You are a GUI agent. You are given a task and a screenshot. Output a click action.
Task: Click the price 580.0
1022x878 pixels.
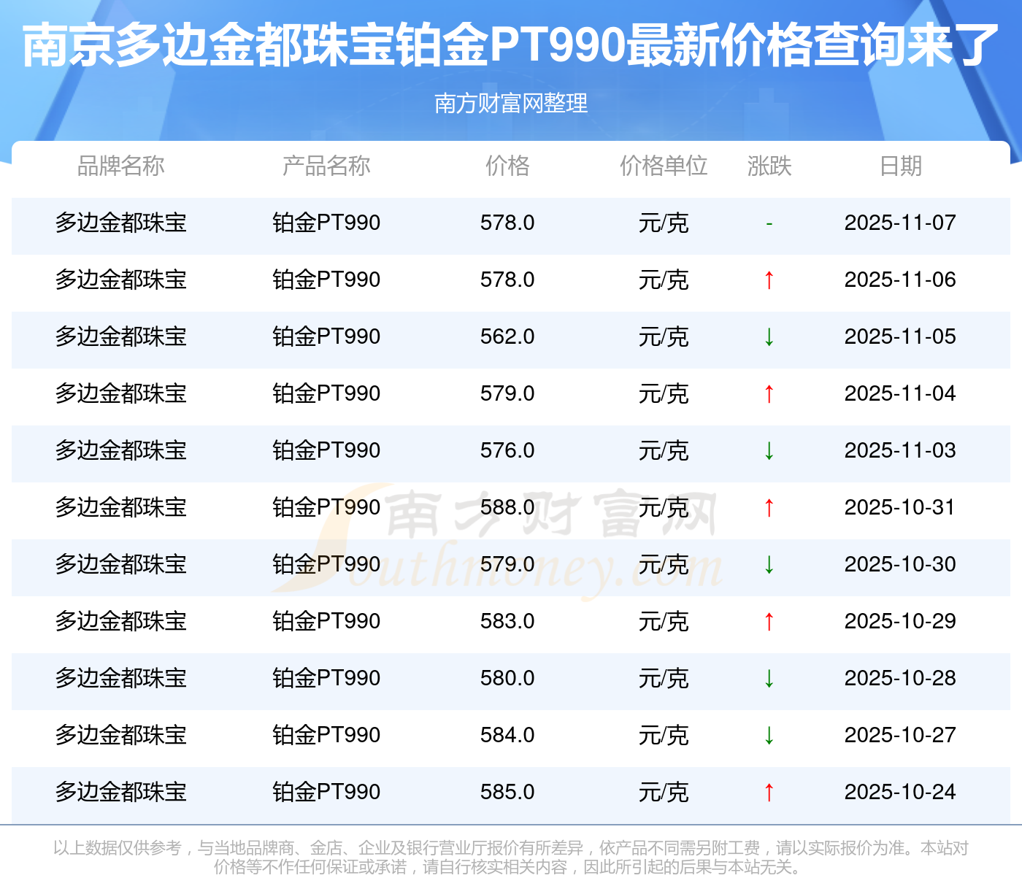point(507,678)
